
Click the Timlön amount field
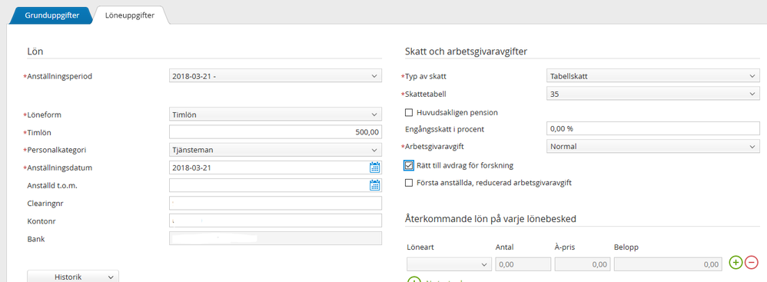click(275, 132)
